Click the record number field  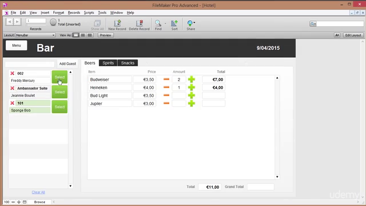tap(36, 21)
